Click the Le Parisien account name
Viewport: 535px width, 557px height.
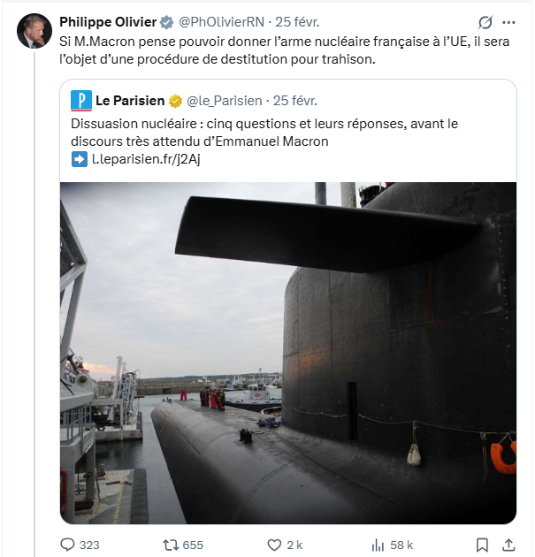tap(131, 101)
